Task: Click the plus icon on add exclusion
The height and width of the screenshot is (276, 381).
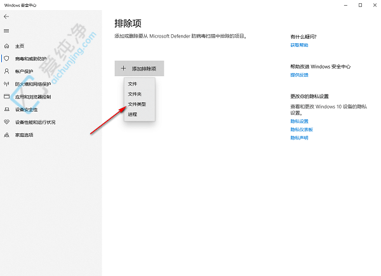Action: [x=123, y=69]
